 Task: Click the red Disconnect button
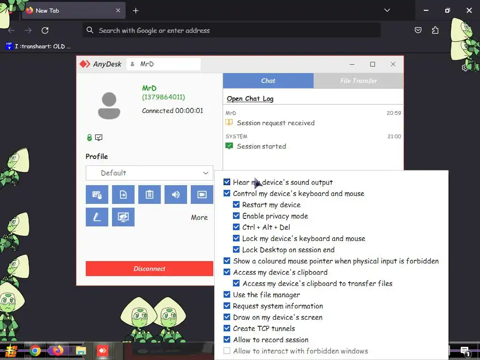coord(150,269)
